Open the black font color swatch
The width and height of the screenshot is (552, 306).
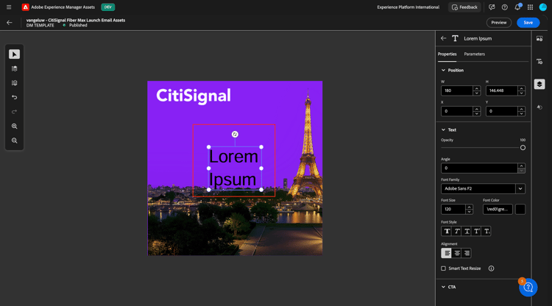[520, 210]
